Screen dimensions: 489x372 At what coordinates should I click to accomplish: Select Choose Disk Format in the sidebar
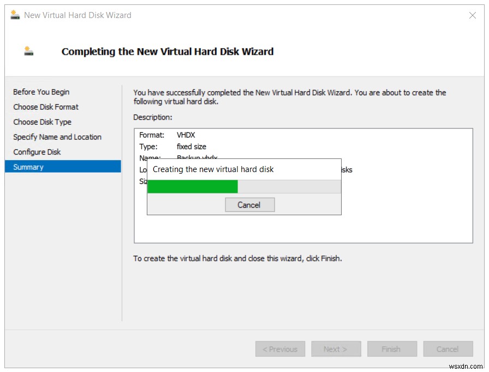[45, 107]
